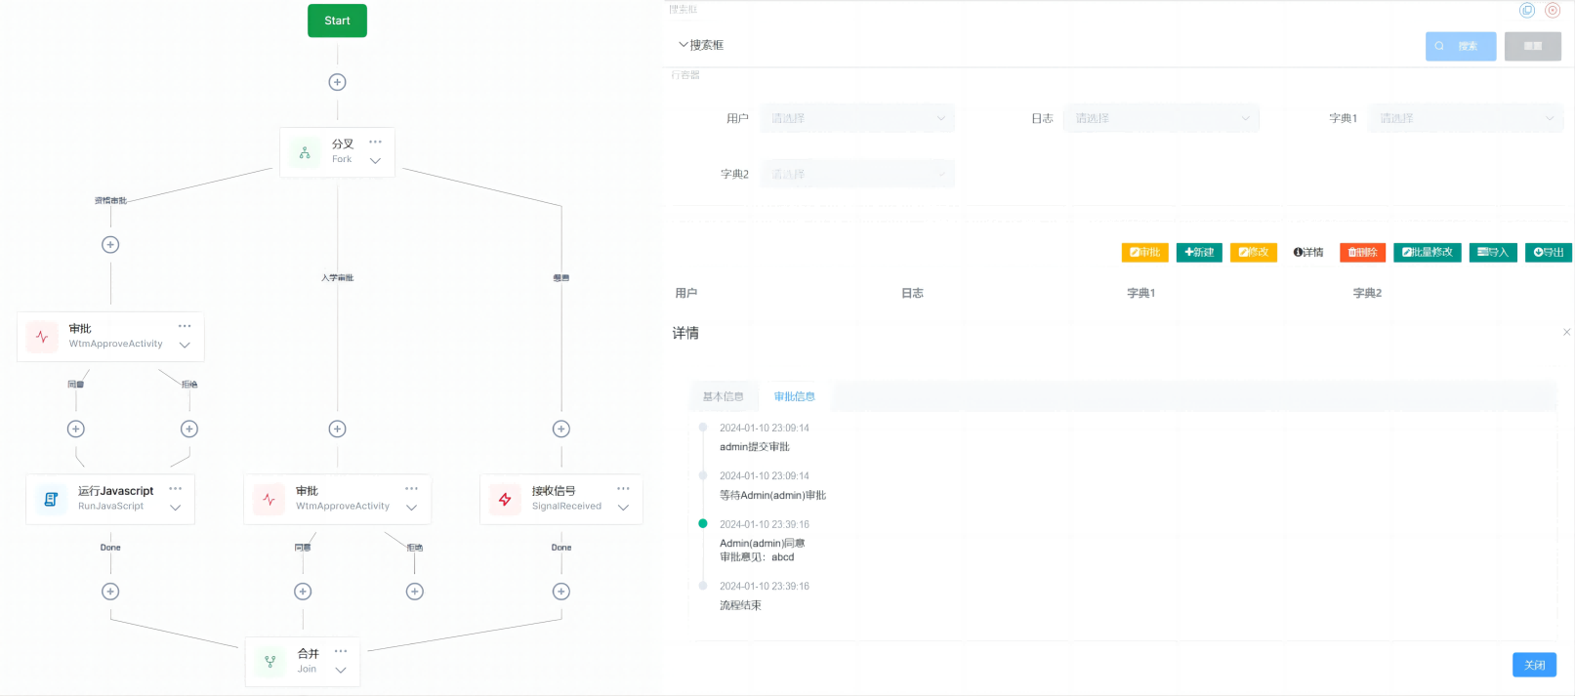Open the three-dot menu on 接收信号 node
1575x696 pixels.
coord(623,489)
